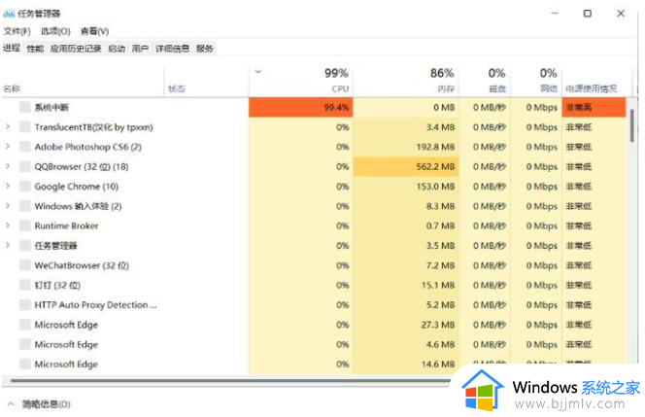Viewport: 645px width, 417px height.
Task: Select the HTTP Auto Proxy Detection row name
Action: coord(95,305)
